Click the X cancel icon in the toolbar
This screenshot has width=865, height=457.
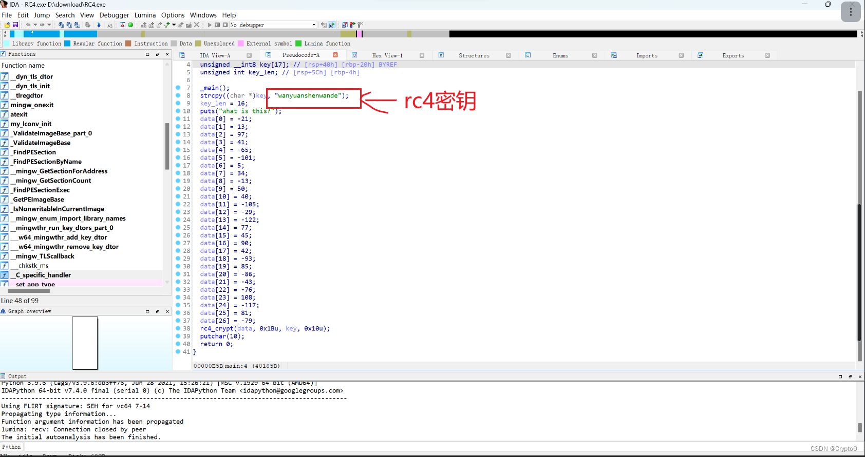pyautogui.click(x=197, y=25)
